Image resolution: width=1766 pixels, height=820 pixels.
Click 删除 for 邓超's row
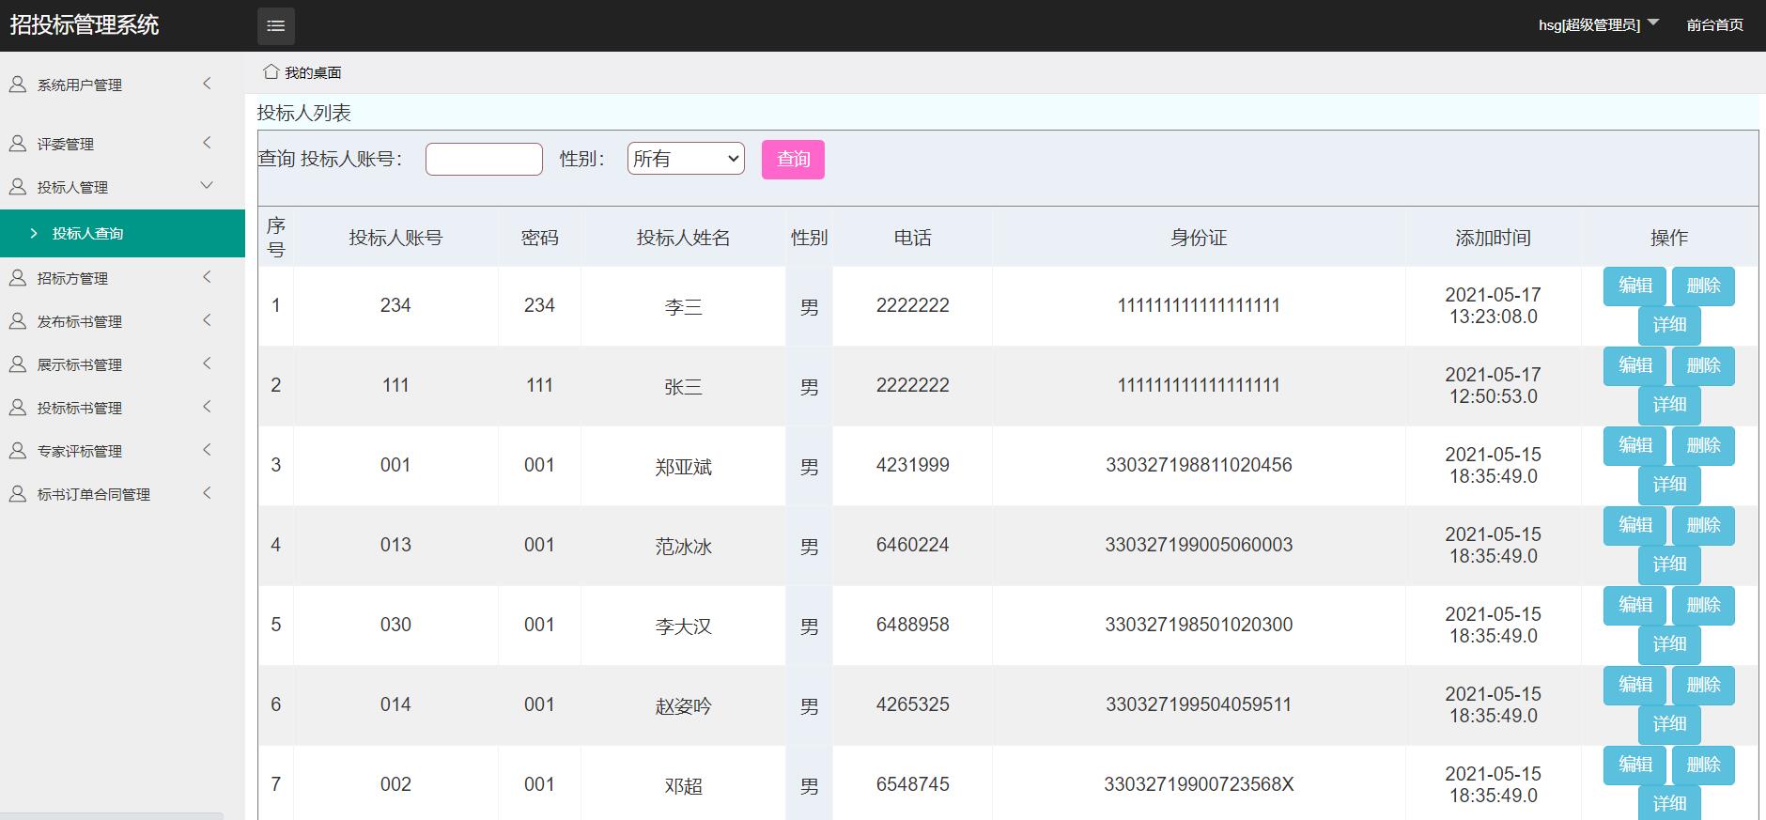(x=1703, y=765)
